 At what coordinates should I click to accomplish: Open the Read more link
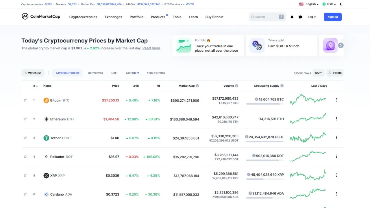pos(151,48)
